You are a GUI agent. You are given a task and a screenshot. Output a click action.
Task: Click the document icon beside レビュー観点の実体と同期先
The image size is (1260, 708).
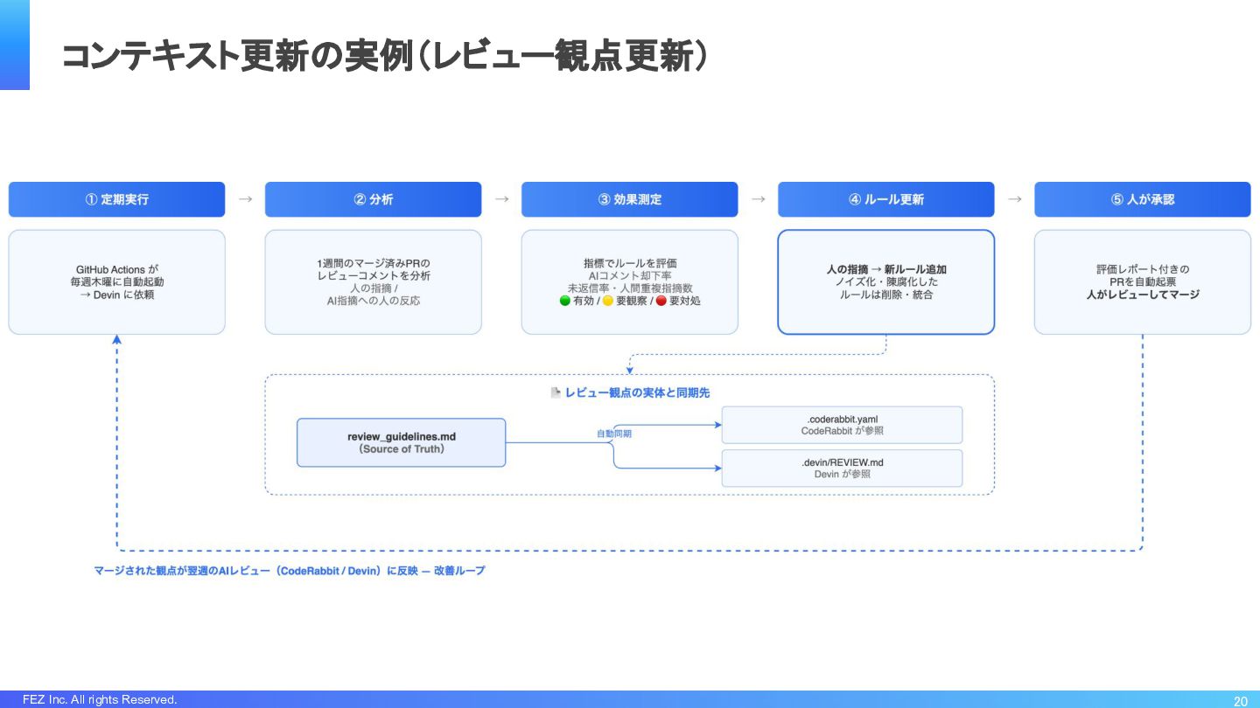click(x=556, y=393)
